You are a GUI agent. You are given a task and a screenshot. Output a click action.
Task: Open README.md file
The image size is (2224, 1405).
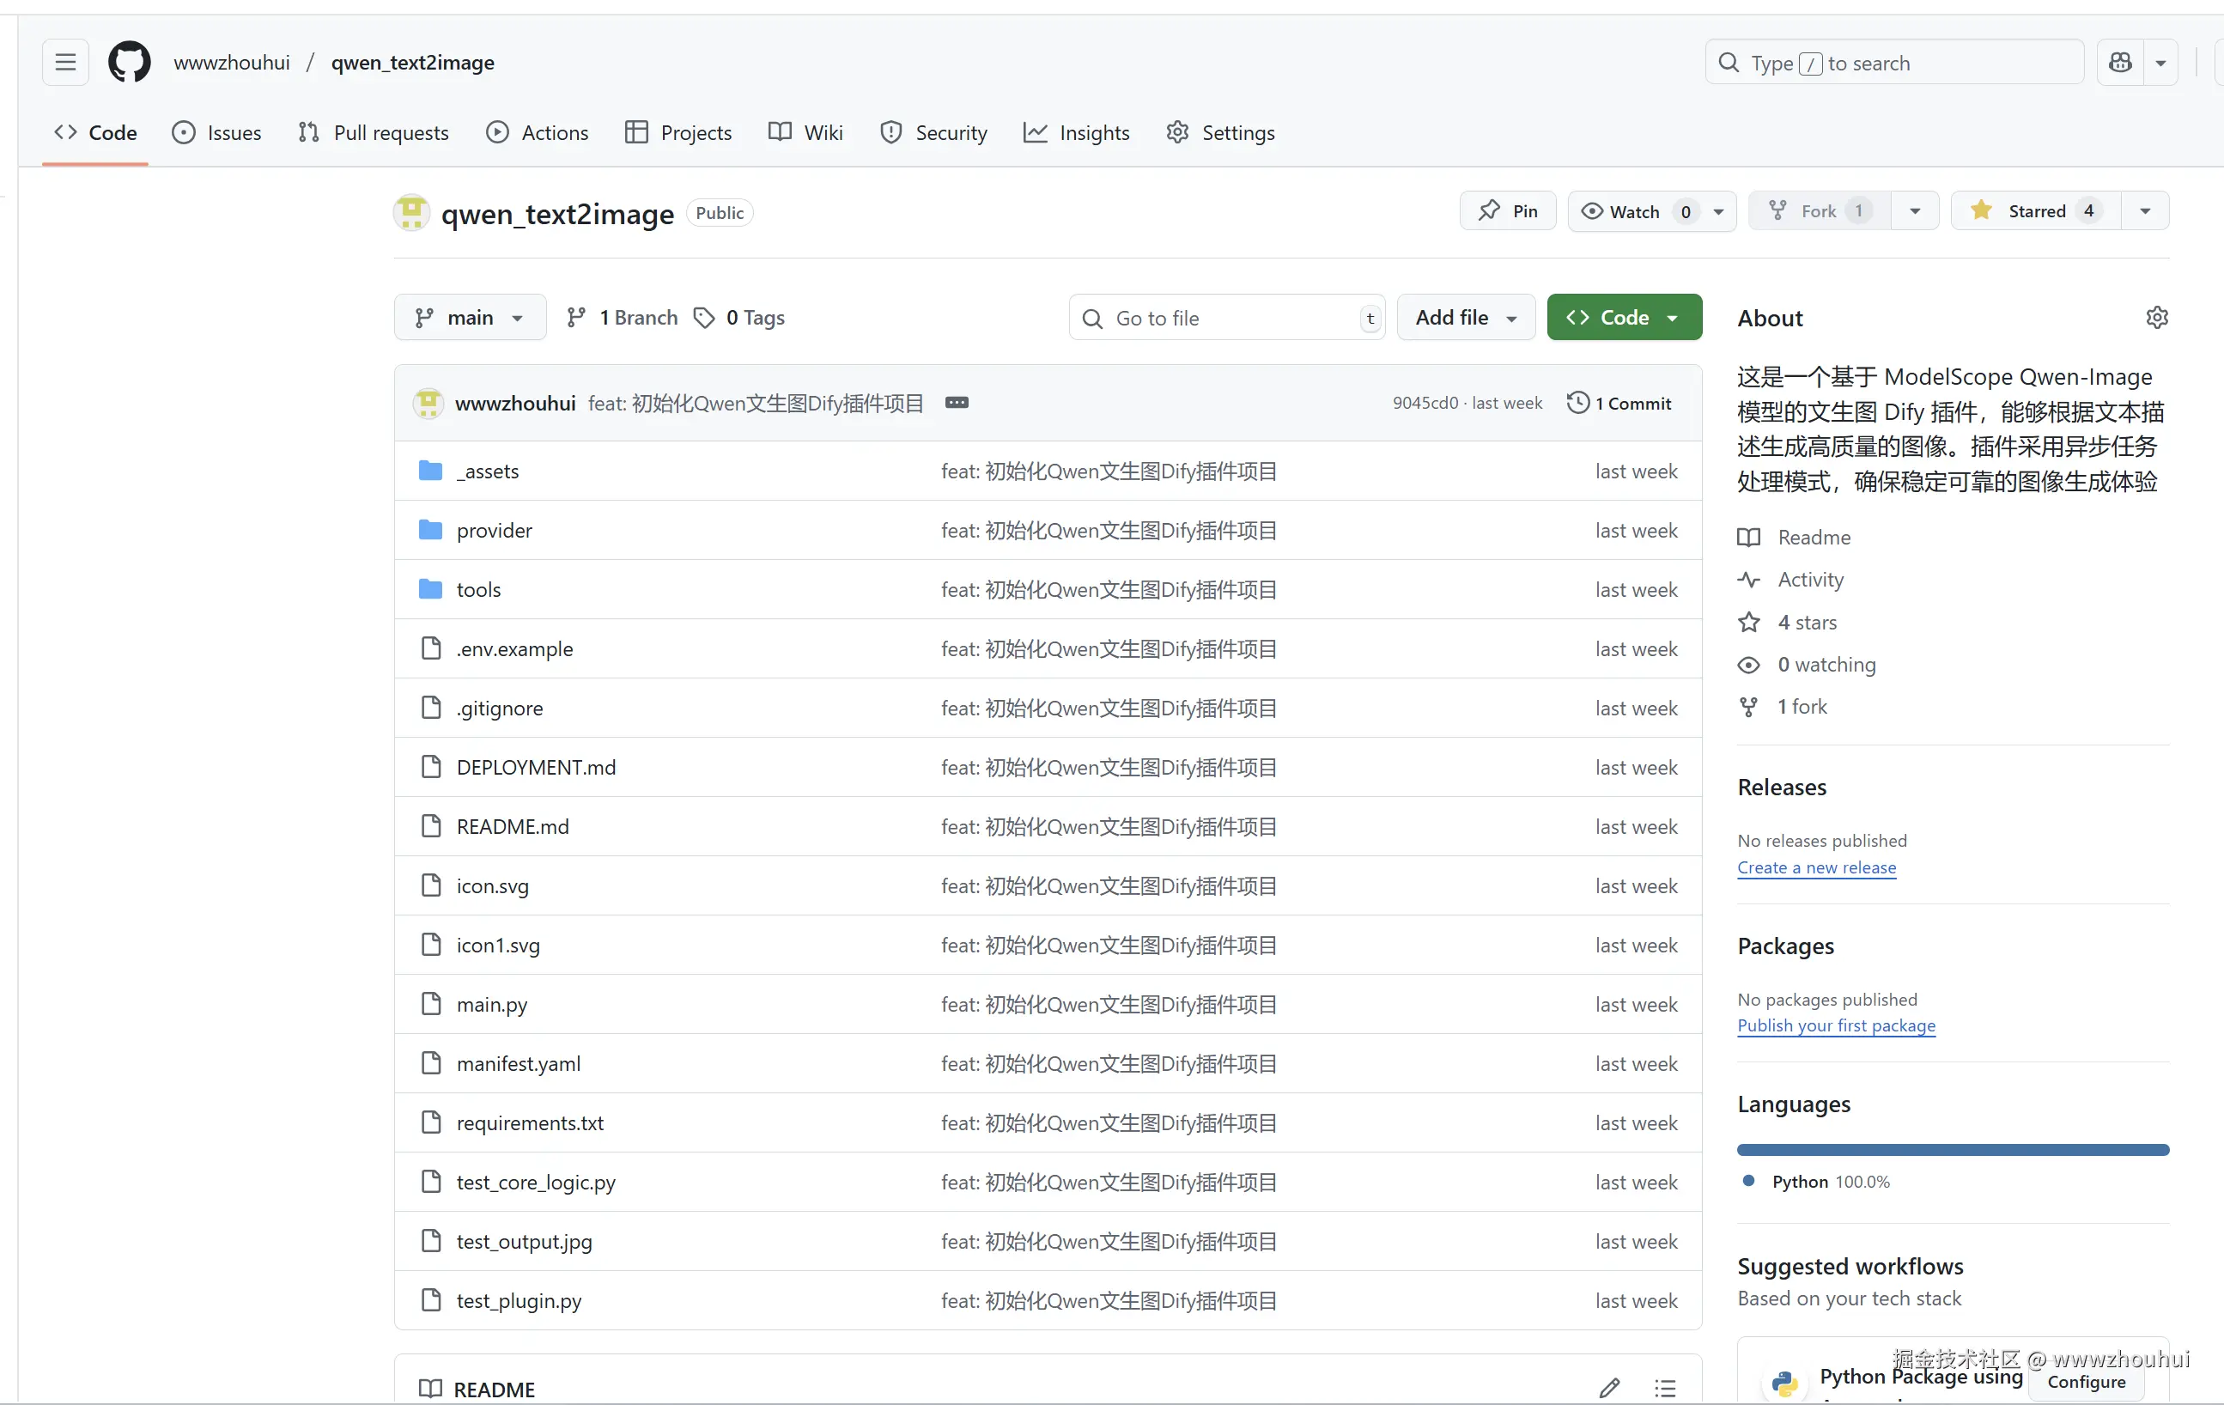point(513,827)
